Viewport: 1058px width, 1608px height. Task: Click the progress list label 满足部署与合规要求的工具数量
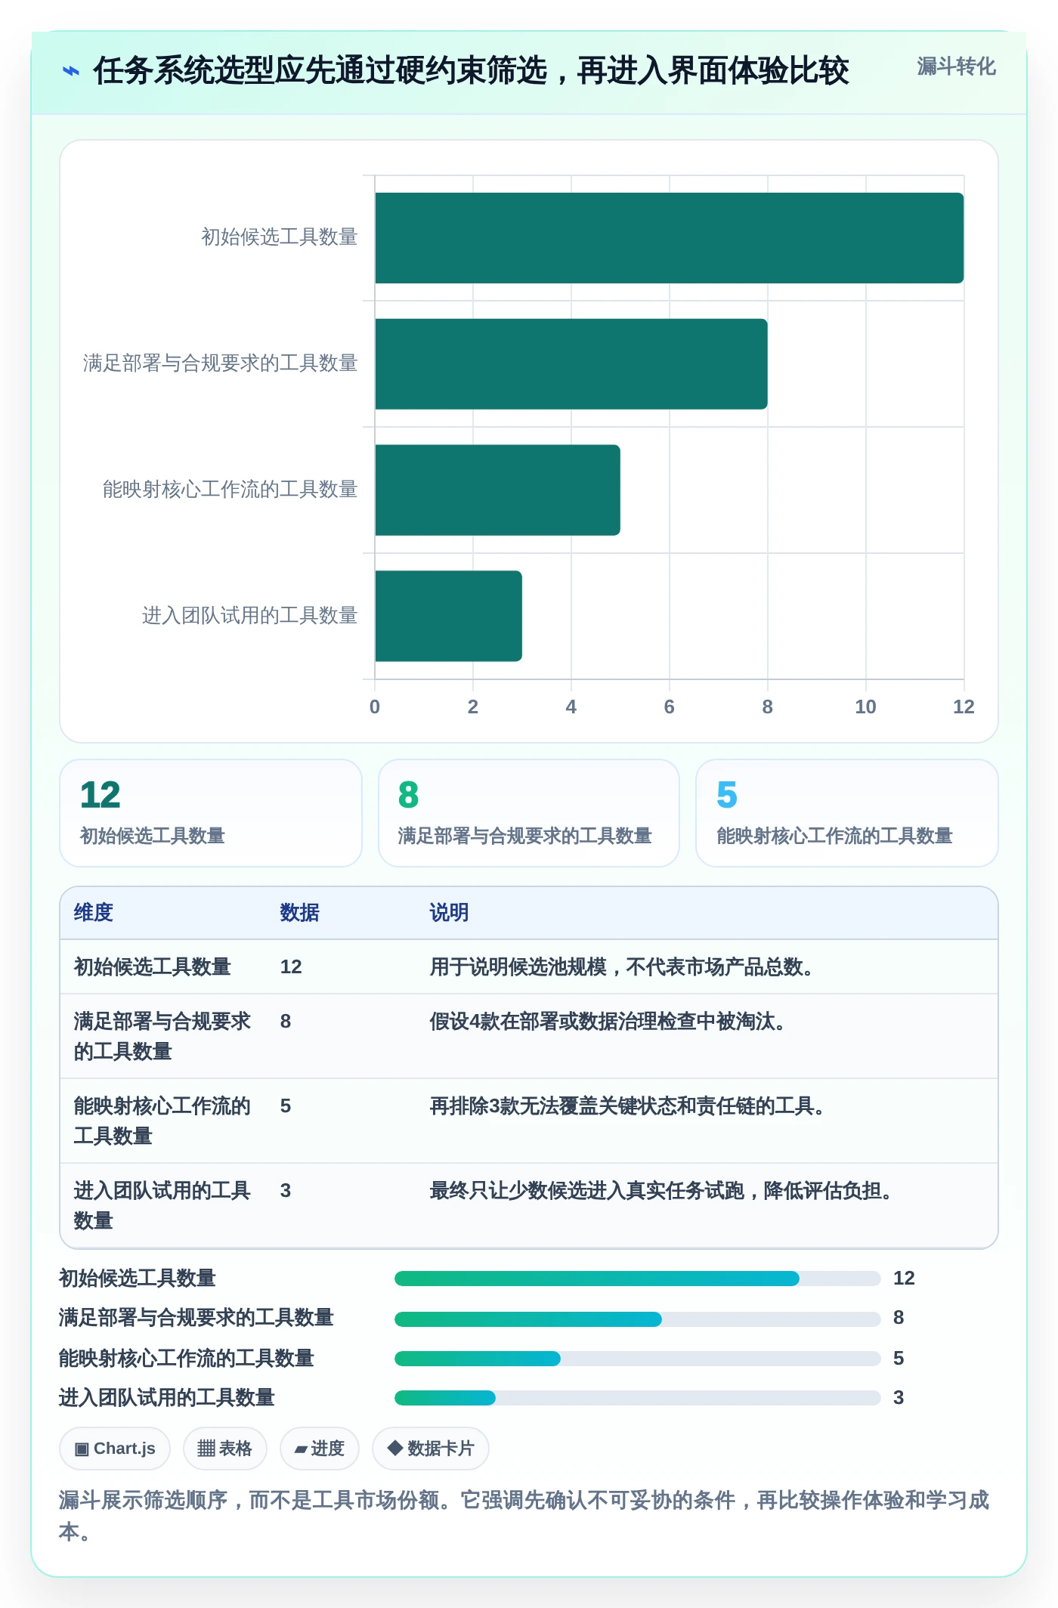tap(196, 1318)
